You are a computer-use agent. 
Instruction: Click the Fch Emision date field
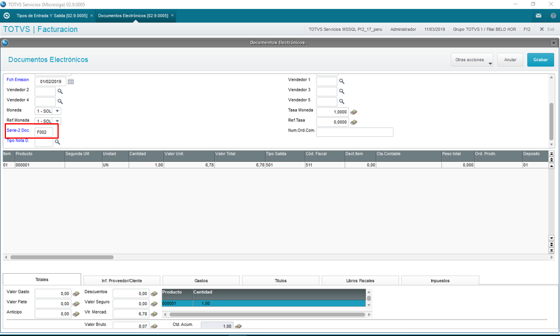click(50, 82)
